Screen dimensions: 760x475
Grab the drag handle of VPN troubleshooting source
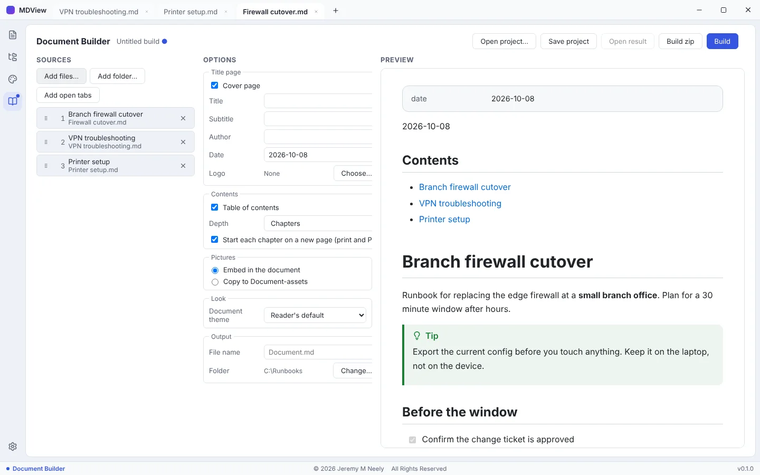pyautogui.click(x=46, y=142)
